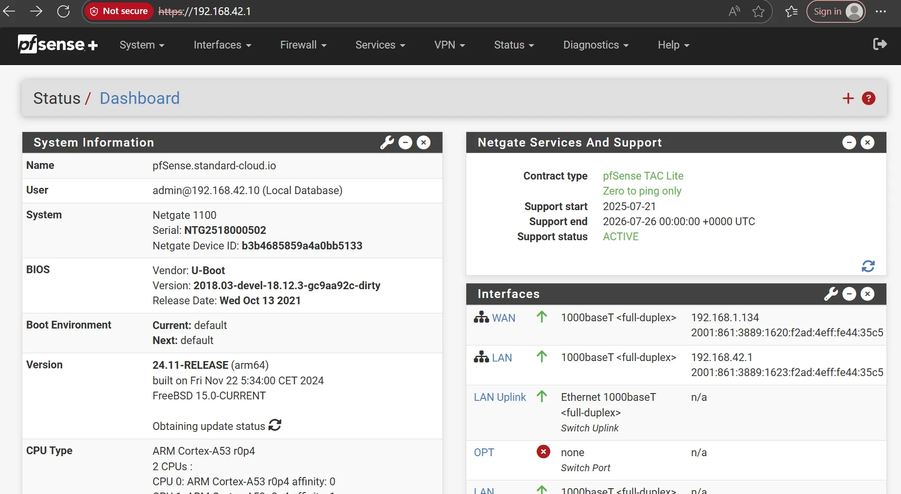Image resolution: width=901 pixels, height=494 pixels.
Task: Collapse the Netgate Services And Support widget
Action: [849, 142]
